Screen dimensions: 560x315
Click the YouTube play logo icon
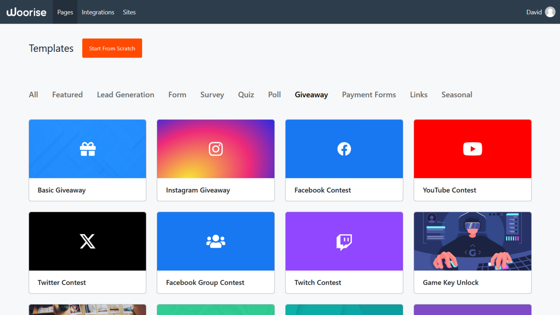click(x=472, y=149)
